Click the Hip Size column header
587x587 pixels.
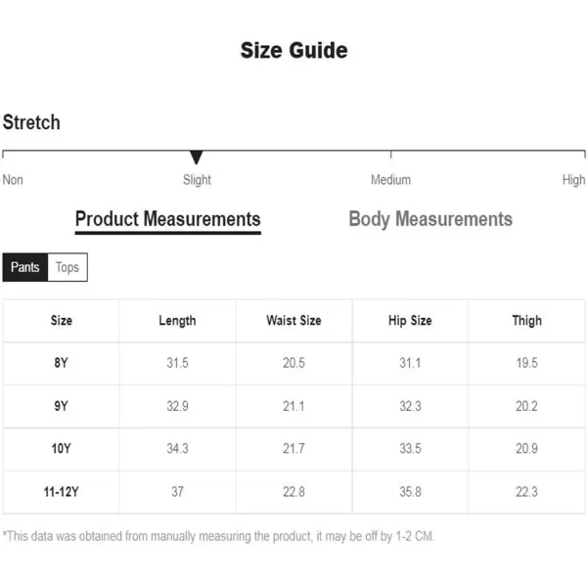pyautogui.click(x=410, y=321)
